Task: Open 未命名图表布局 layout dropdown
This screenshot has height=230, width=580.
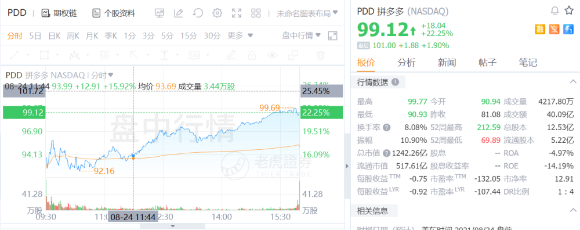Action: [x=307, y=13]
